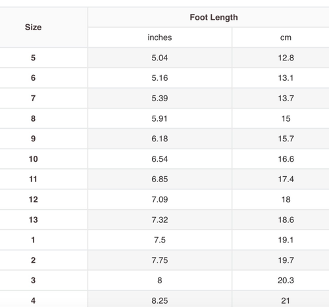The height and width of the screenshot is (307, 329).
Task: Click the 19.7 cm cell
Action: pyautogui.click(x=286, y=260)
